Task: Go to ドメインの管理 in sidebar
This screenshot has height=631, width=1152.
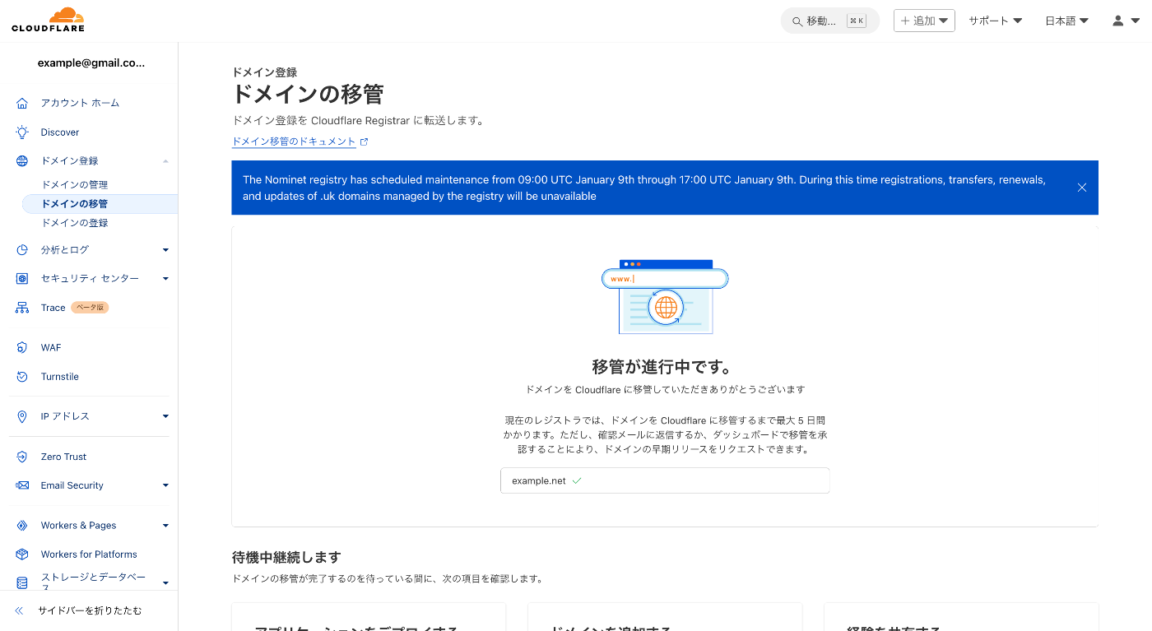Action: click(x=75, y=185)
